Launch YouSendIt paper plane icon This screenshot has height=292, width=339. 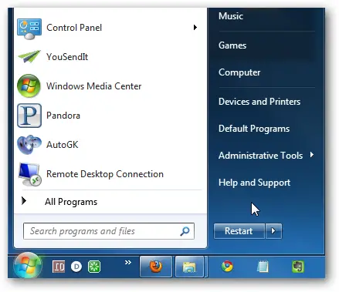pos(29,56)
